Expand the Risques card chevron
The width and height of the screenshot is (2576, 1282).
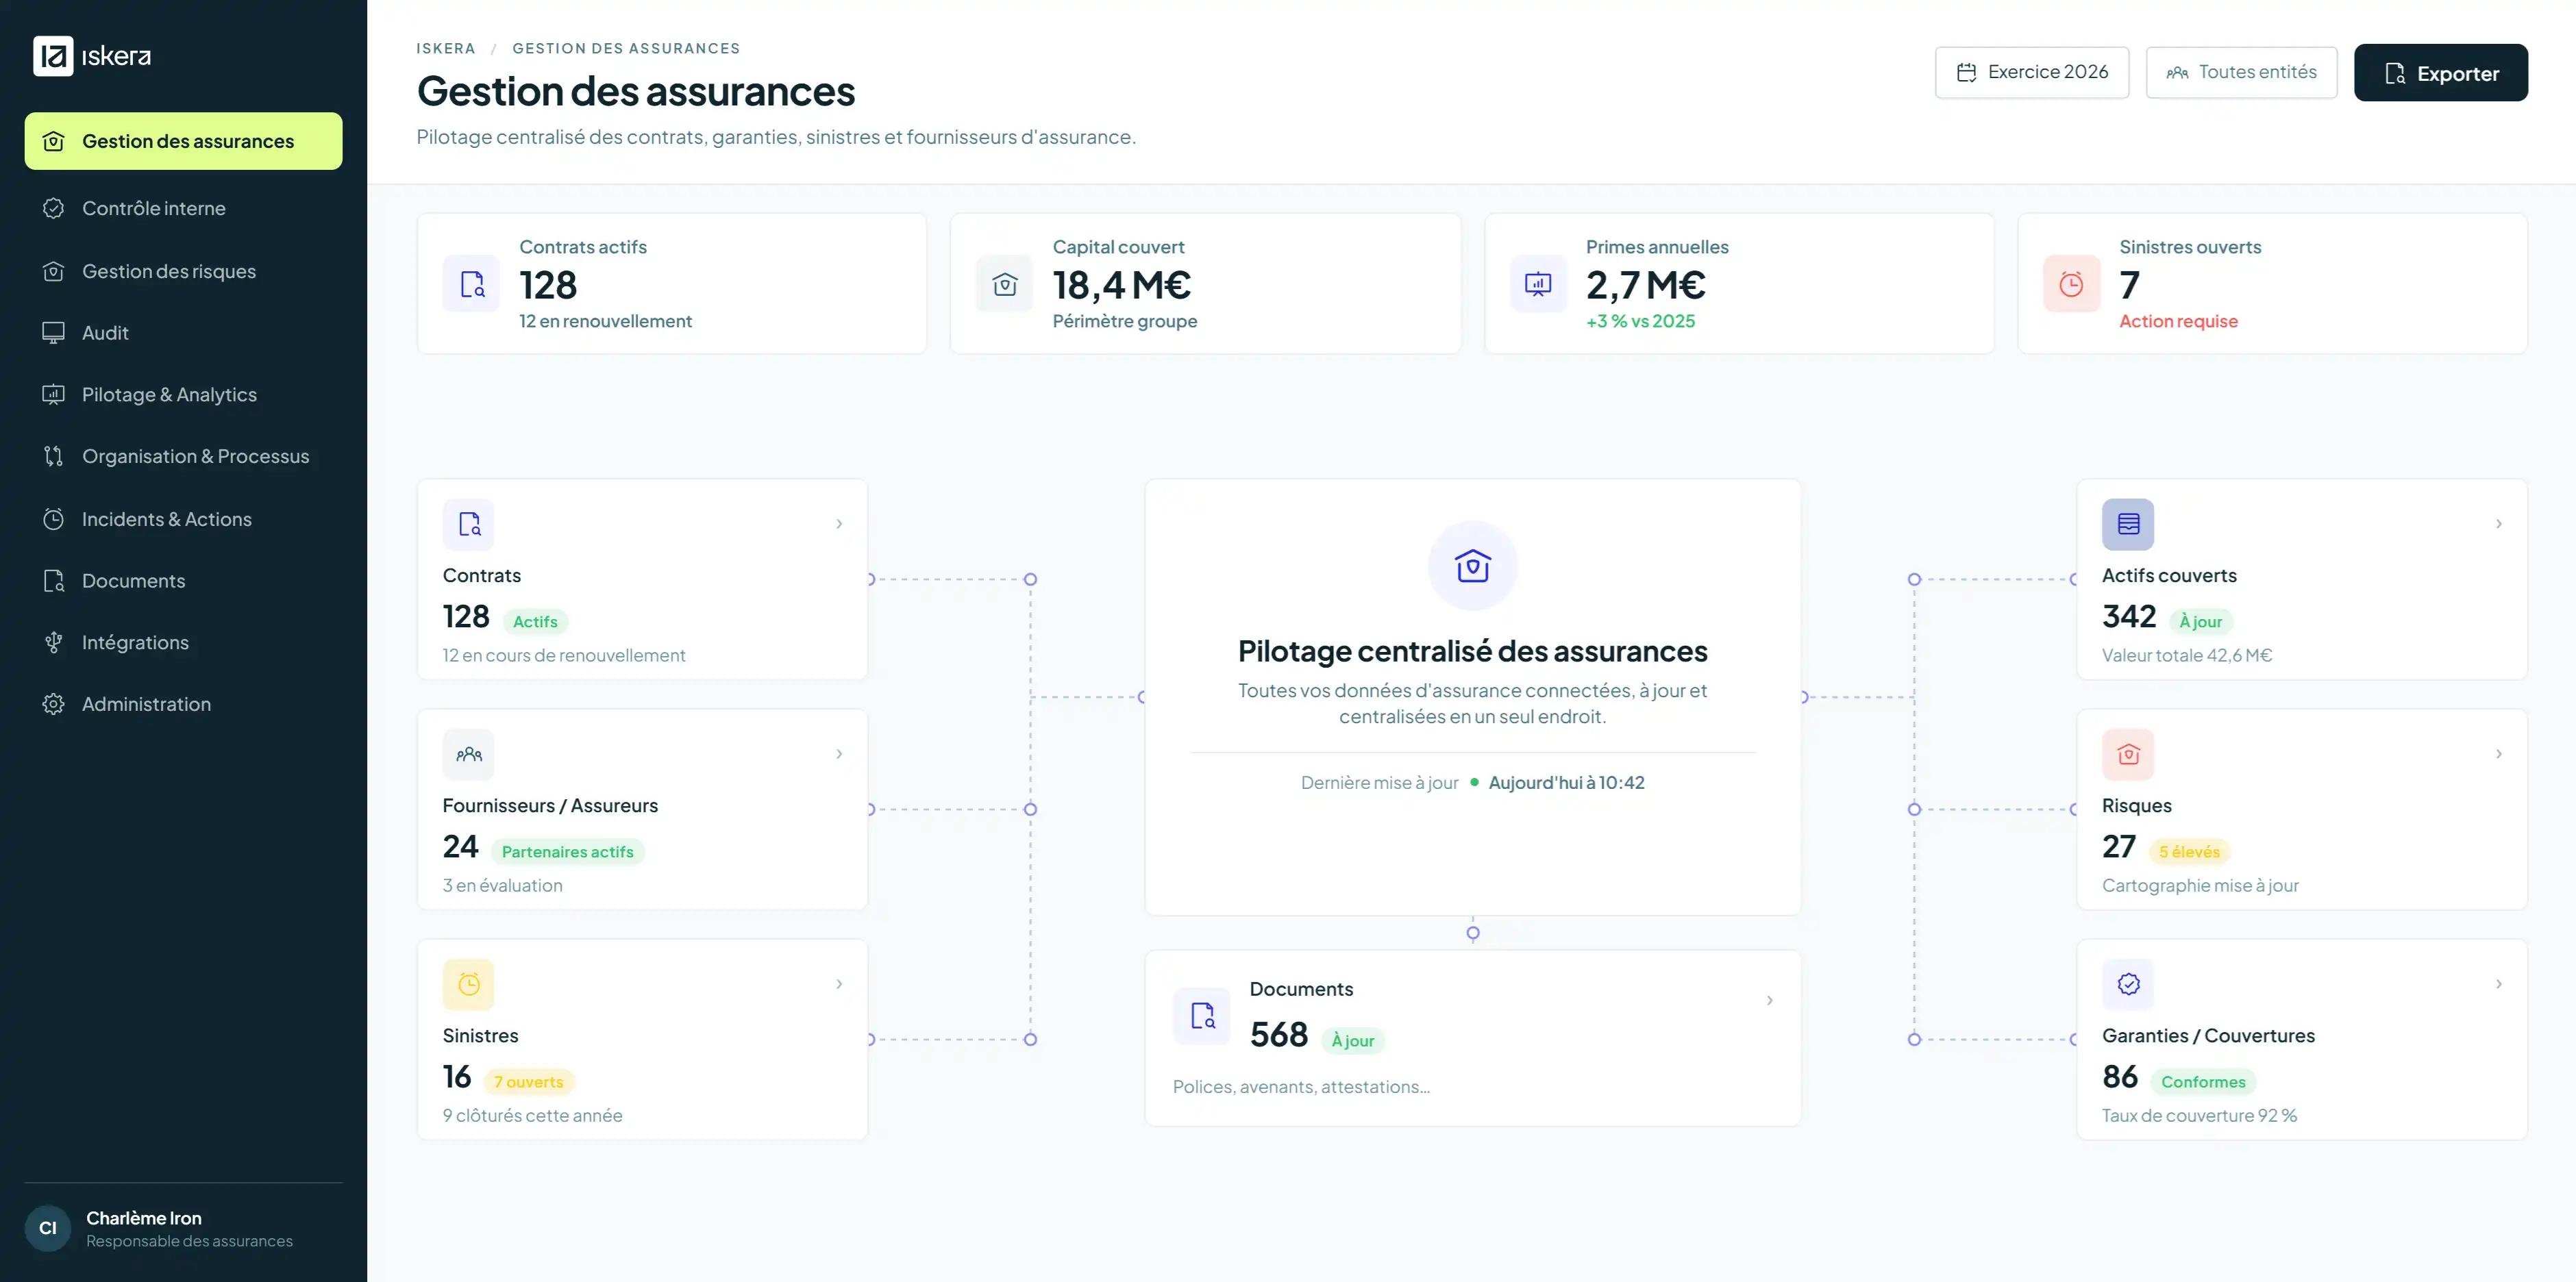click(2498, 755)
